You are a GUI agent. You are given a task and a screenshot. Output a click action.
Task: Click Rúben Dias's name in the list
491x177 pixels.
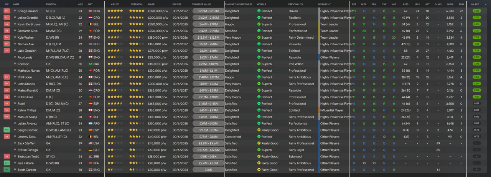[x=26, y=97]
